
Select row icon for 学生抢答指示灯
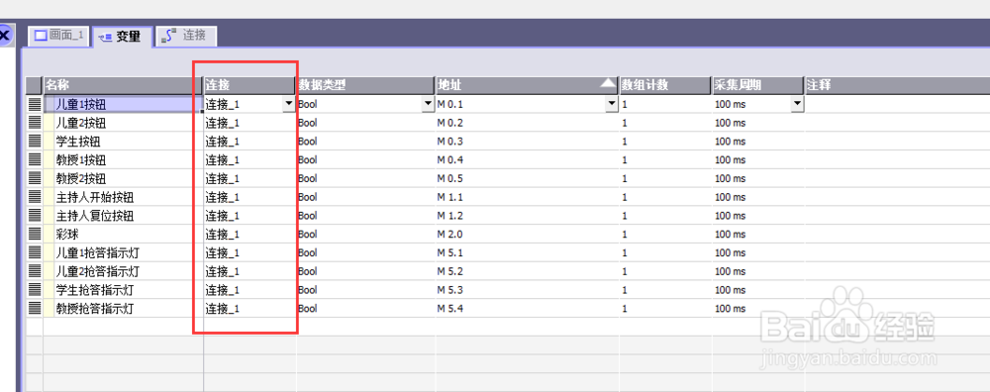pyautogui.click(x=35, y=290)
